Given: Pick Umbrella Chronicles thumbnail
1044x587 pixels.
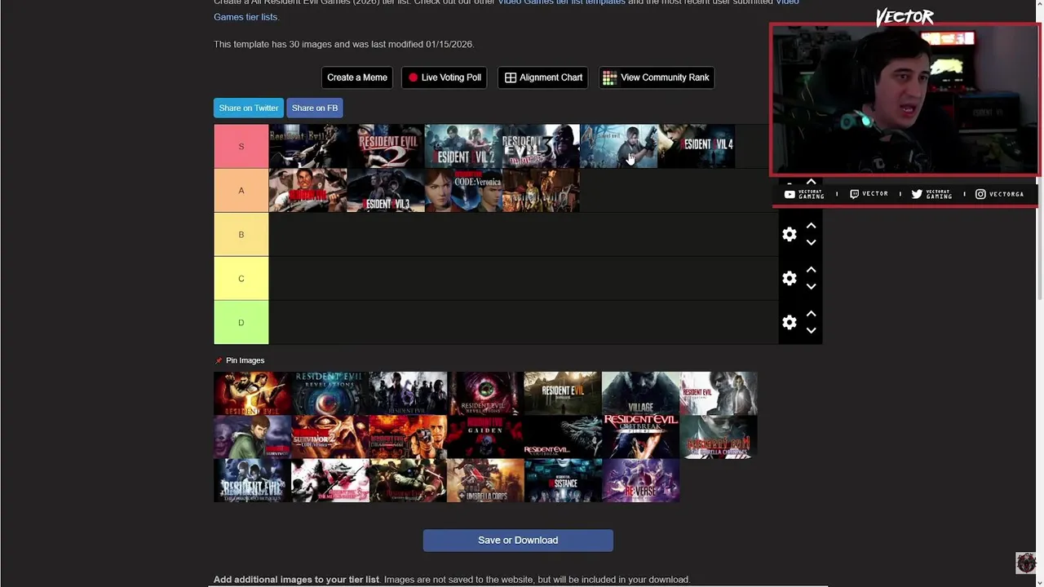Looking at the screenshot, I should (x=719, y=437).
